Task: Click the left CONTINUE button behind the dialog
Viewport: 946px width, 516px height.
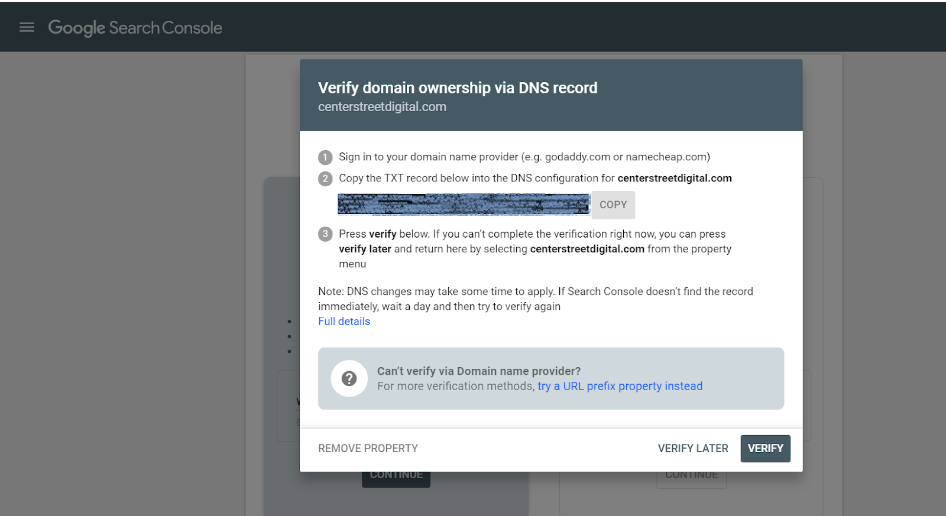Action: click(x=396, y=479)
